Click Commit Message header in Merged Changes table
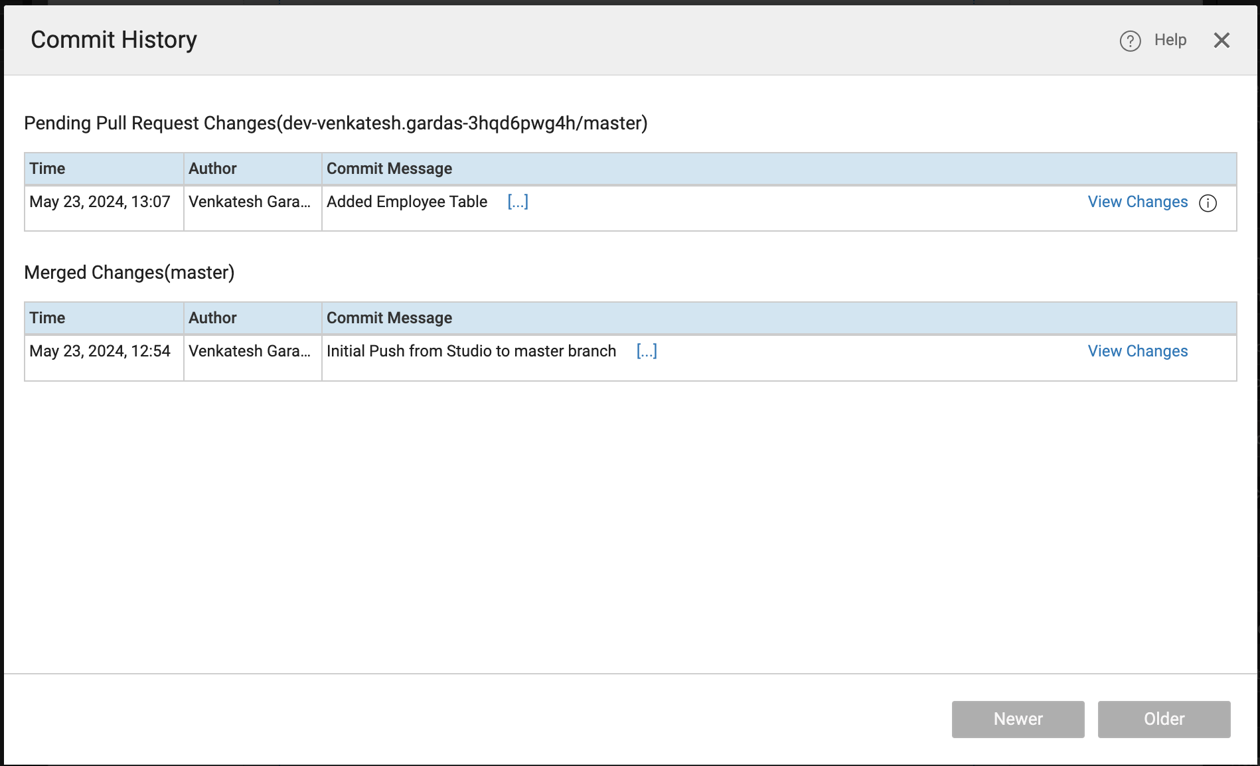 (x=389, y=318)
